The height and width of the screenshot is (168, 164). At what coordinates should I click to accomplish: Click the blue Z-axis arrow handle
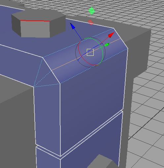(x=73, y=26)
